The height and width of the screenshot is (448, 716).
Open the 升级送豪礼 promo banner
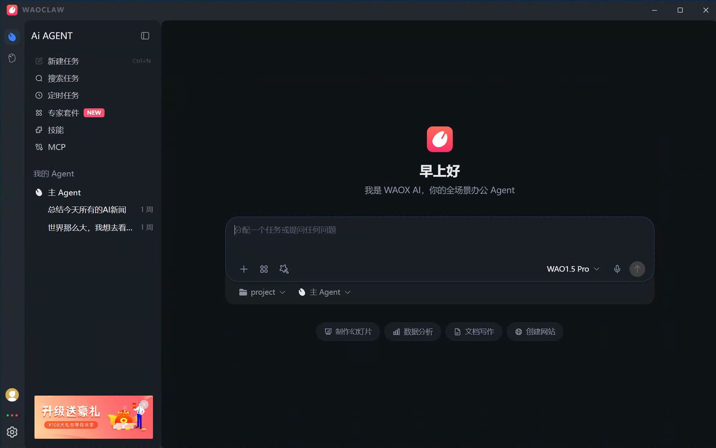coord(93,417)
